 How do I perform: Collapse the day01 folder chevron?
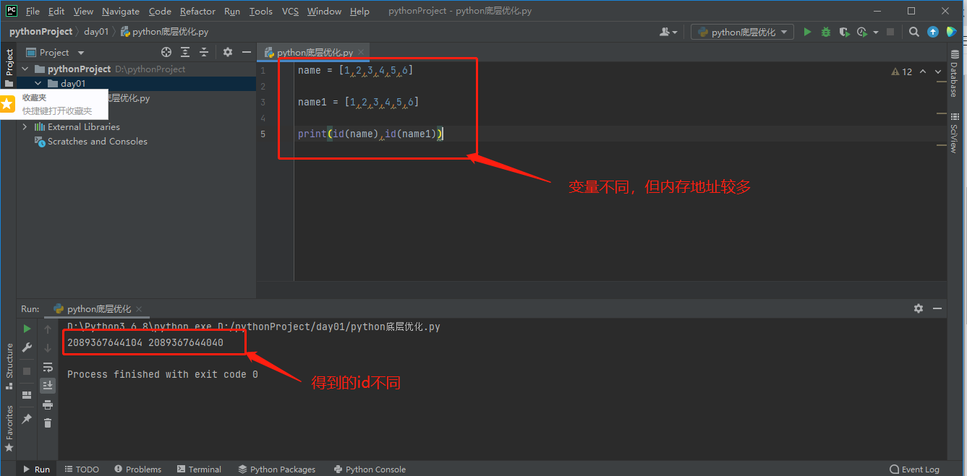click(x=38, y=84)
